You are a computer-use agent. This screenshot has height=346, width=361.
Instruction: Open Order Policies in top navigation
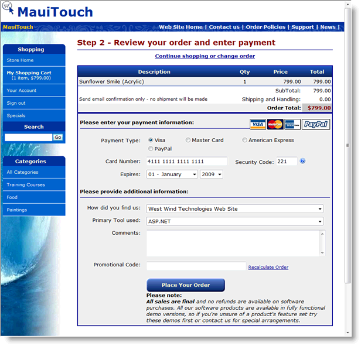265,27
